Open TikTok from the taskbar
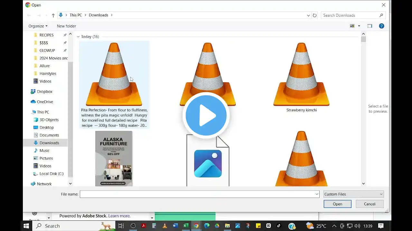Screen dimensions: 412x231 [x=279, y=226]
